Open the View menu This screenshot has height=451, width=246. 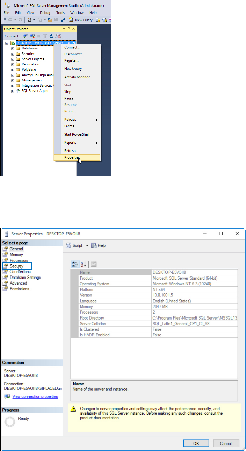click(x=30, y=13)
